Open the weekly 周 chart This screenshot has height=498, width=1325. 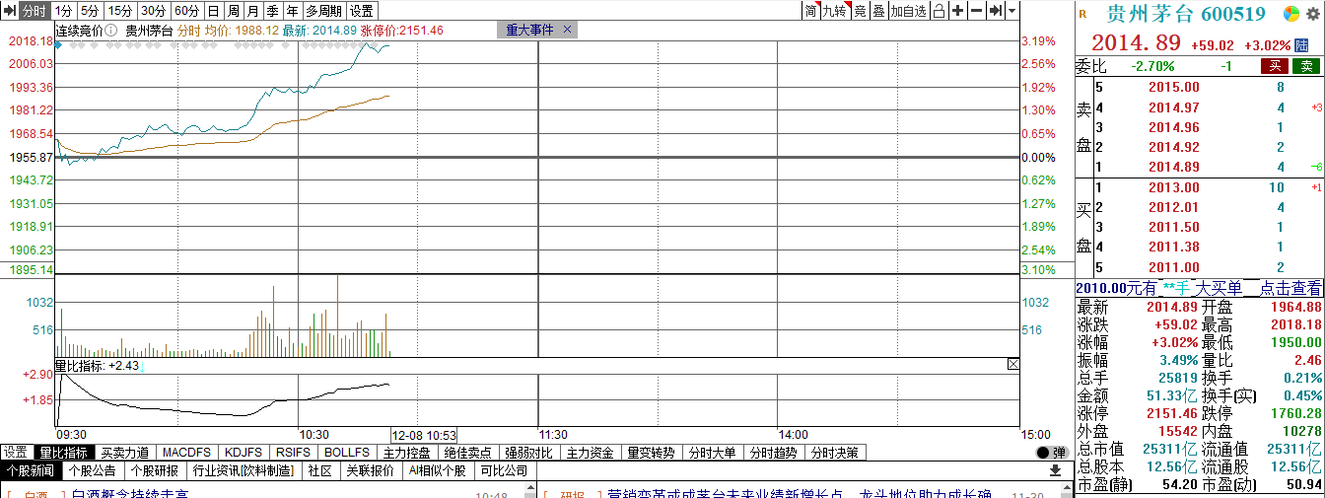[x=233, y=11]
